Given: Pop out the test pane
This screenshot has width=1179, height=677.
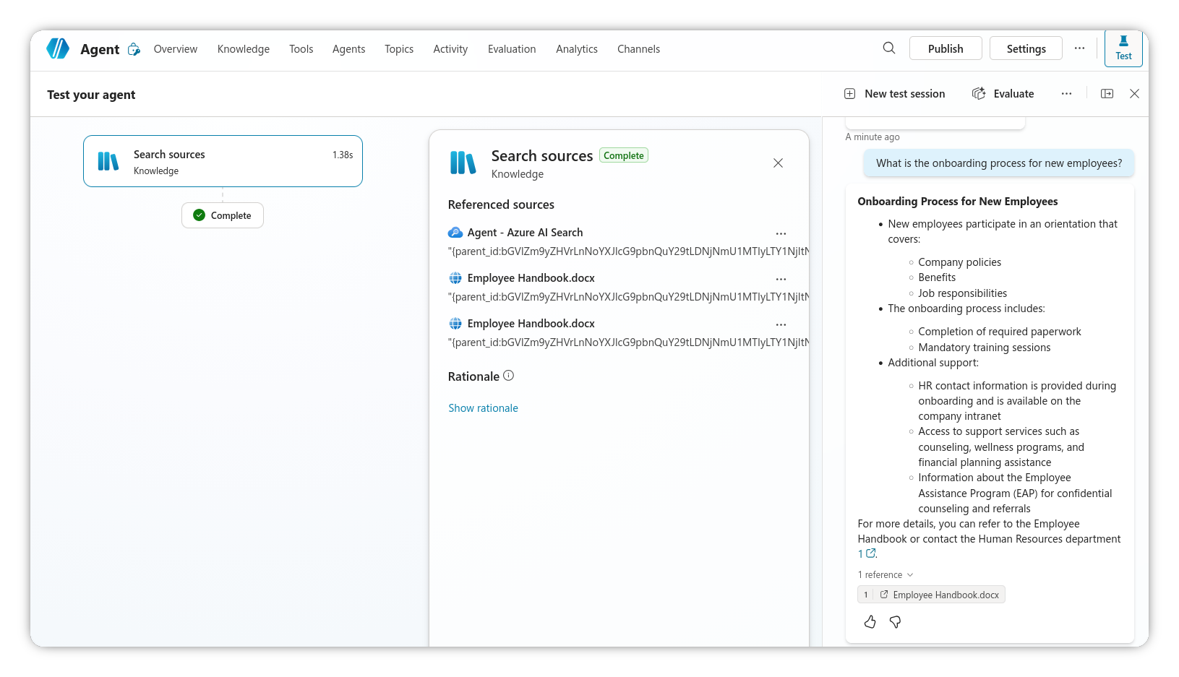Looking at the screenshot, I should (x=1107, y=93).
